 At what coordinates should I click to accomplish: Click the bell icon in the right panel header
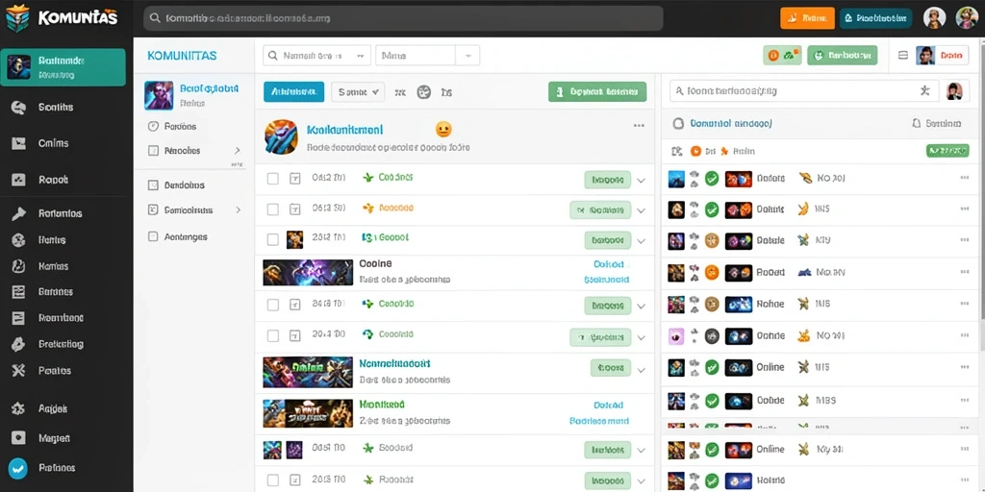(917, 124)
